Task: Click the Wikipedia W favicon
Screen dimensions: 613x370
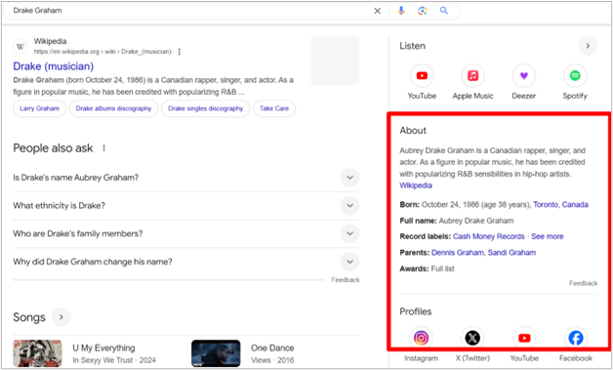Action: coord(20,47)
